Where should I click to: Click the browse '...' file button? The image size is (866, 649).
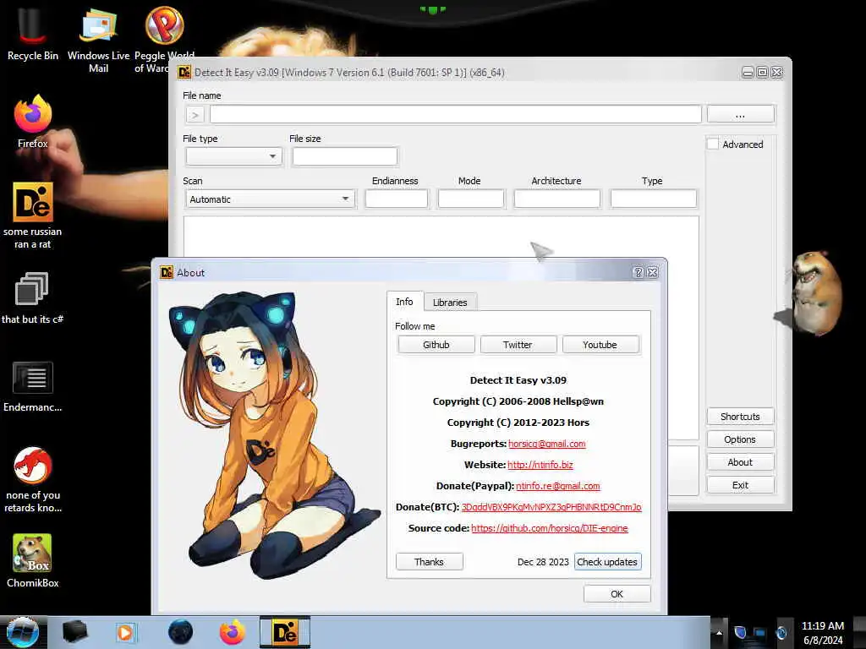pyautogui.click(x=741, y=115)
